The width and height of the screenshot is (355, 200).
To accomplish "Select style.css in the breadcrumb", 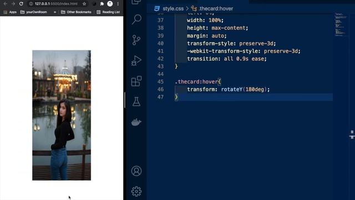I will coord(173,9).
